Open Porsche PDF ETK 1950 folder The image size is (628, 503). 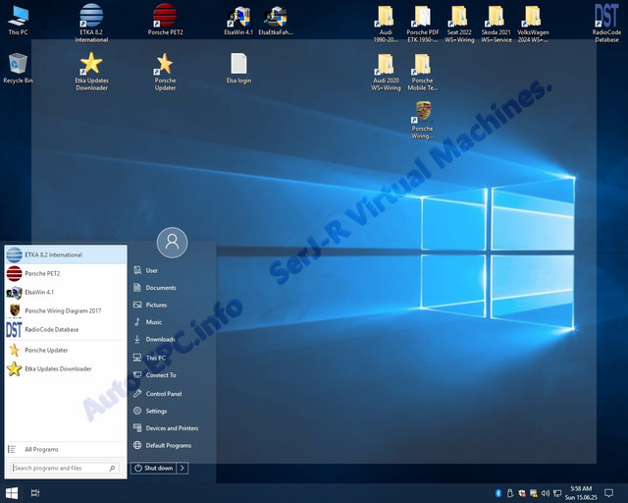click(423, 24)
